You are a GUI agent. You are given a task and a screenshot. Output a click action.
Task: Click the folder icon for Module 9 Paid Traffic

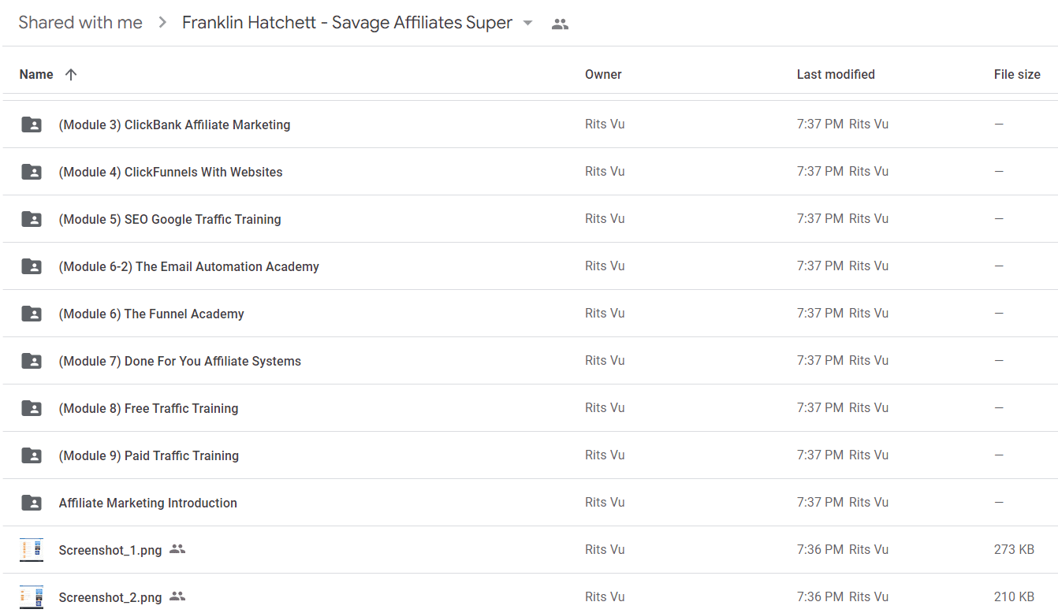pyautogui.click(x=32, y=455)
